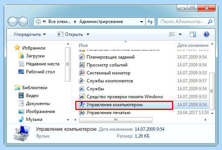Select the Службы компонентов icon
This screenshot has height=150, width=222.
coord(82,81)
